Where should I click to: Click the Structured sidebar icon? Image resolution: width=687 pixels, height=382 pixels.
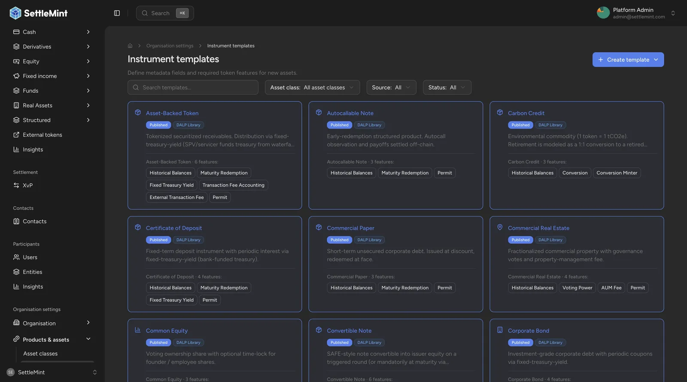click(x=16, y=120)
